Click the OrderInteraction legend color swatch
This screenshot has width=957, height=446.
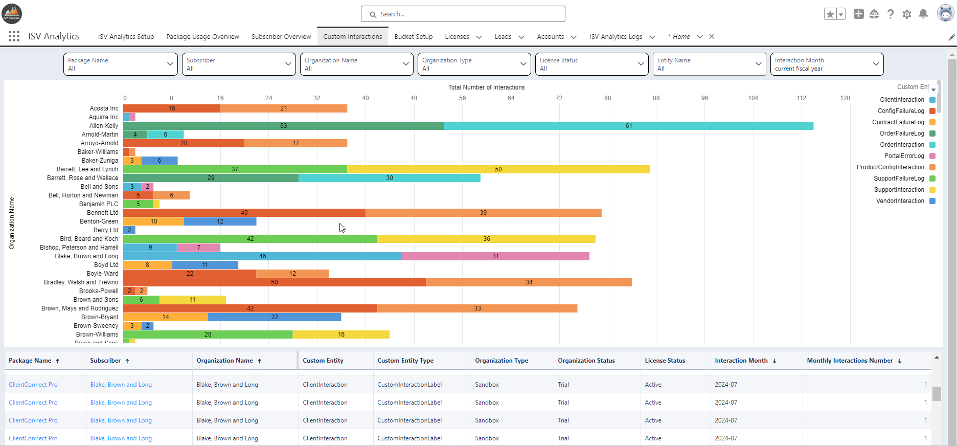[x=932, y=145]
